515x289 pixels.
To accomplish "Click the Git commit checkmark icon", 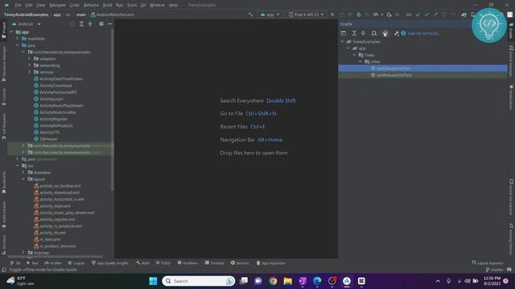I will [426, 14].
